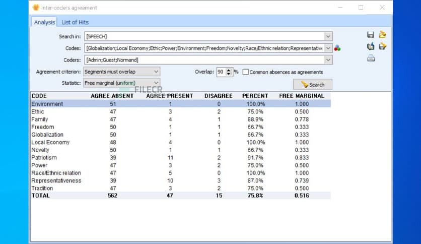Click the AGREE ABSENT column header
This screenshot has width=421, height=244.
112,96
